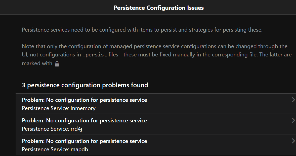
Task: Select the "Persistence Service: mapdb" line
Action: click(x=55, y=149)
